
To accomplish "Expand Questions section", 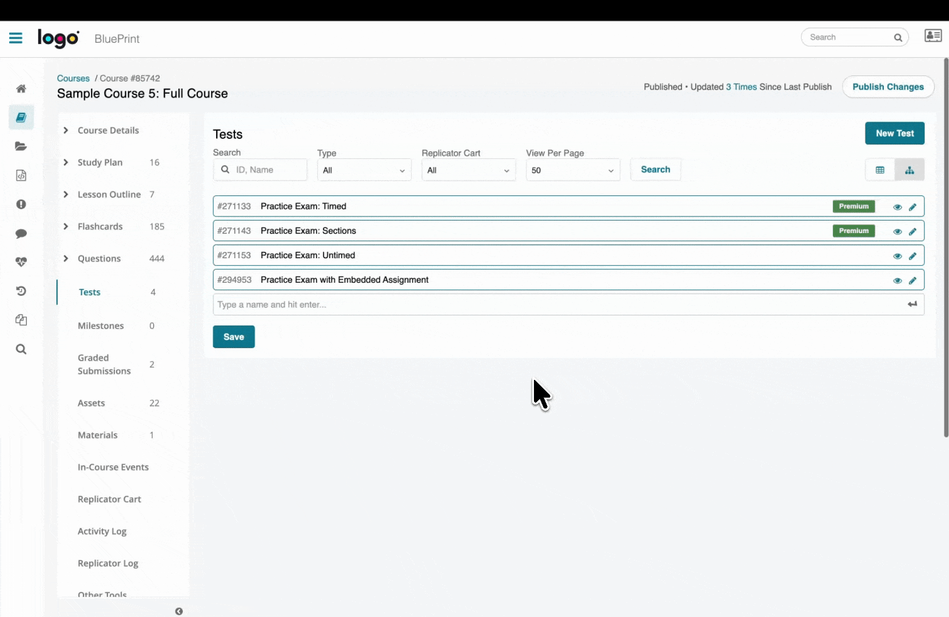I will tap(66, 258).
